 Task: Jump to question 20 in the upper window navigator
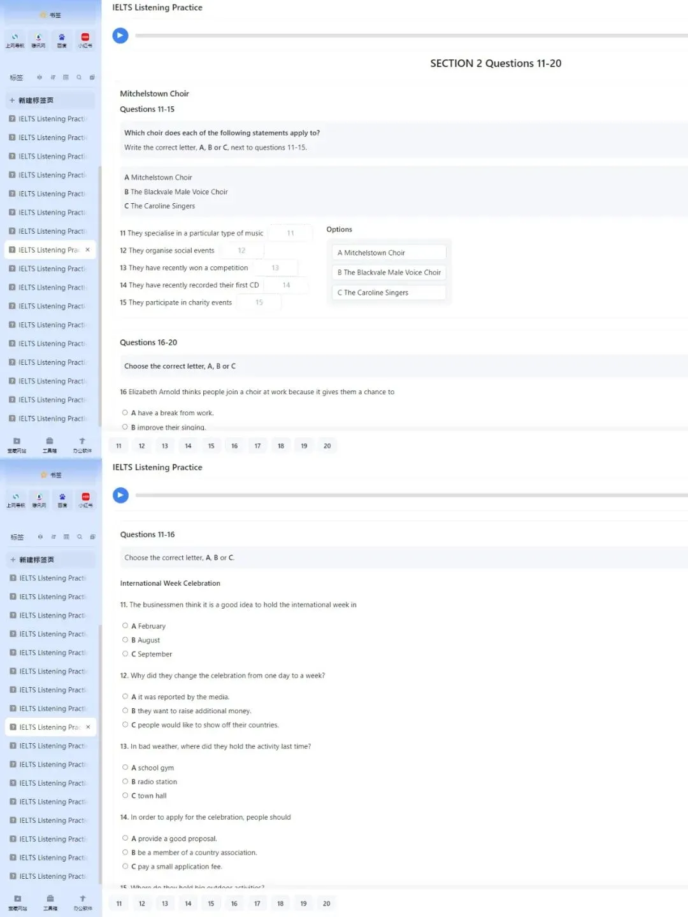tap(327, 446)
